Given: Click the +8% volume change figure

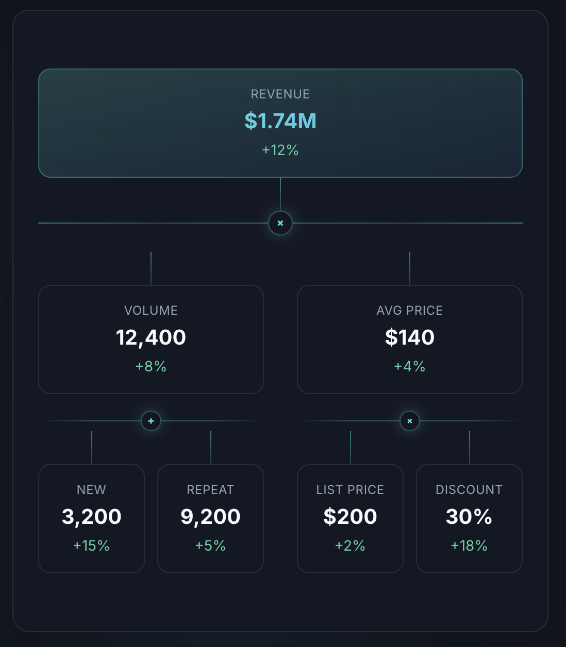Looking at the screenshot, I should 151,366.
